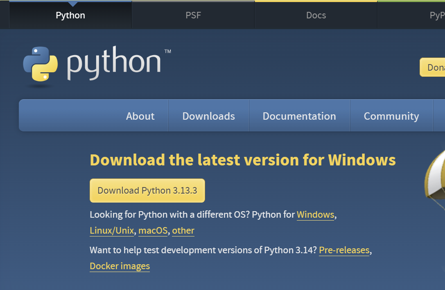This screenshot has height=290, width=445.
Task: Switch to the PSF tab
Action: coord(193,15)
